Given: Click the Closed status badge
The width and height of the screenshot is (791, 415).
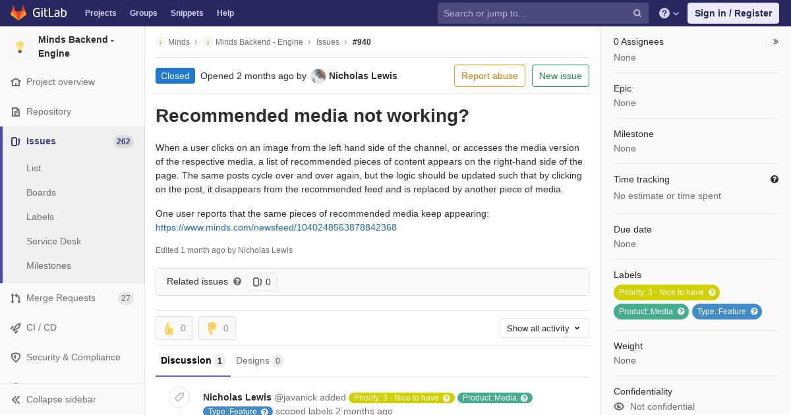Looking at the screenshot, I should click(x=175, y=76).
